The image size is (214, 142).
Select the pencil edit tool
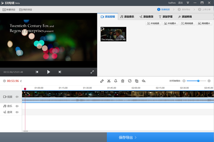pos(102,81)
